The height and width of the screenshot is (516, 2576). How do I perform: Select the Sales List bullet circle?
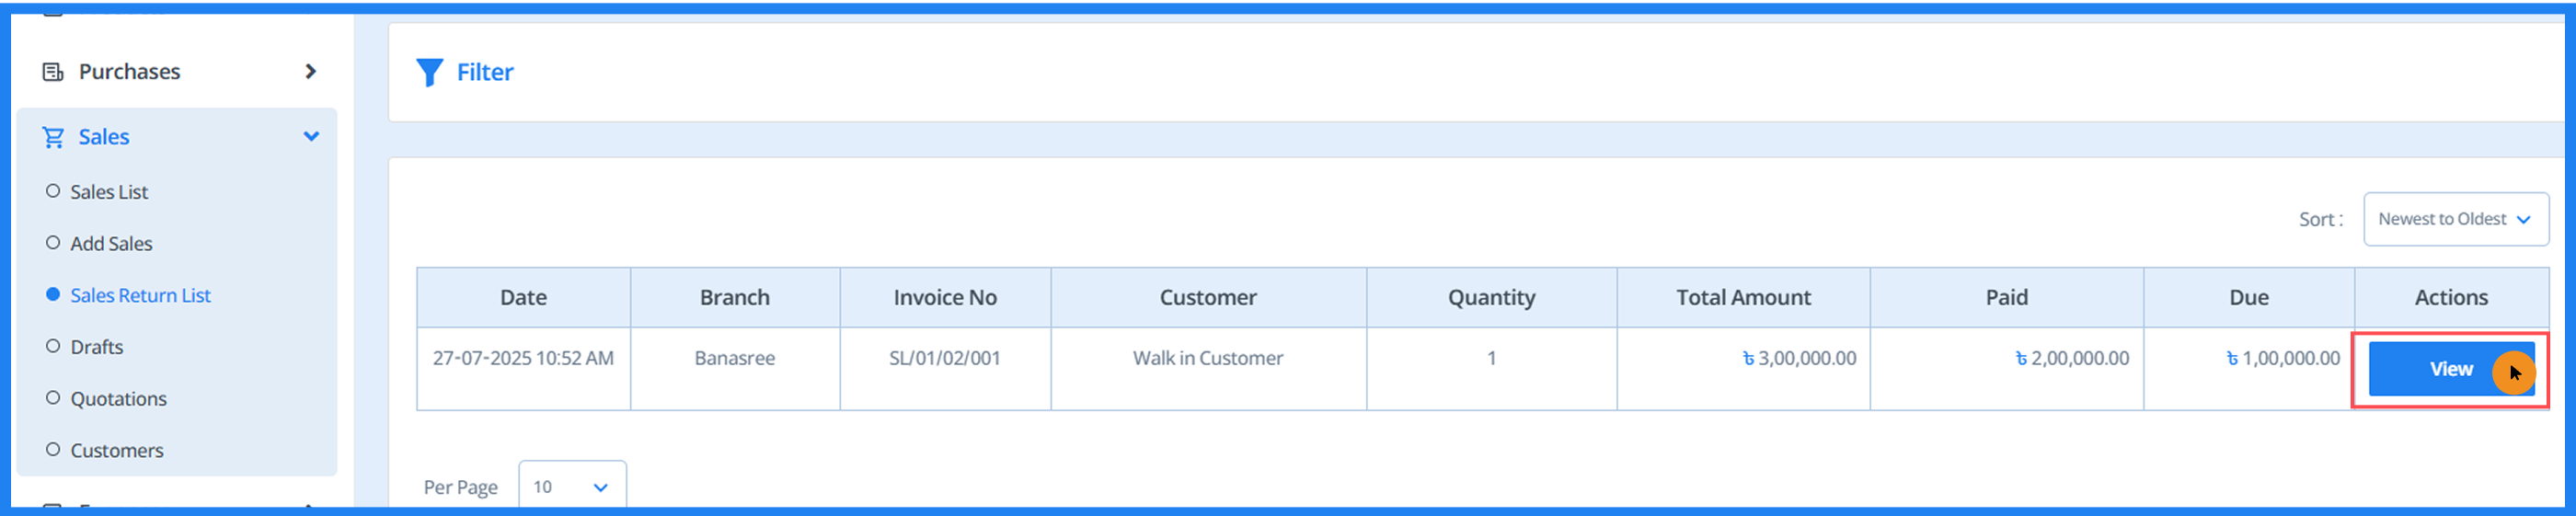(x=53, y=191)
